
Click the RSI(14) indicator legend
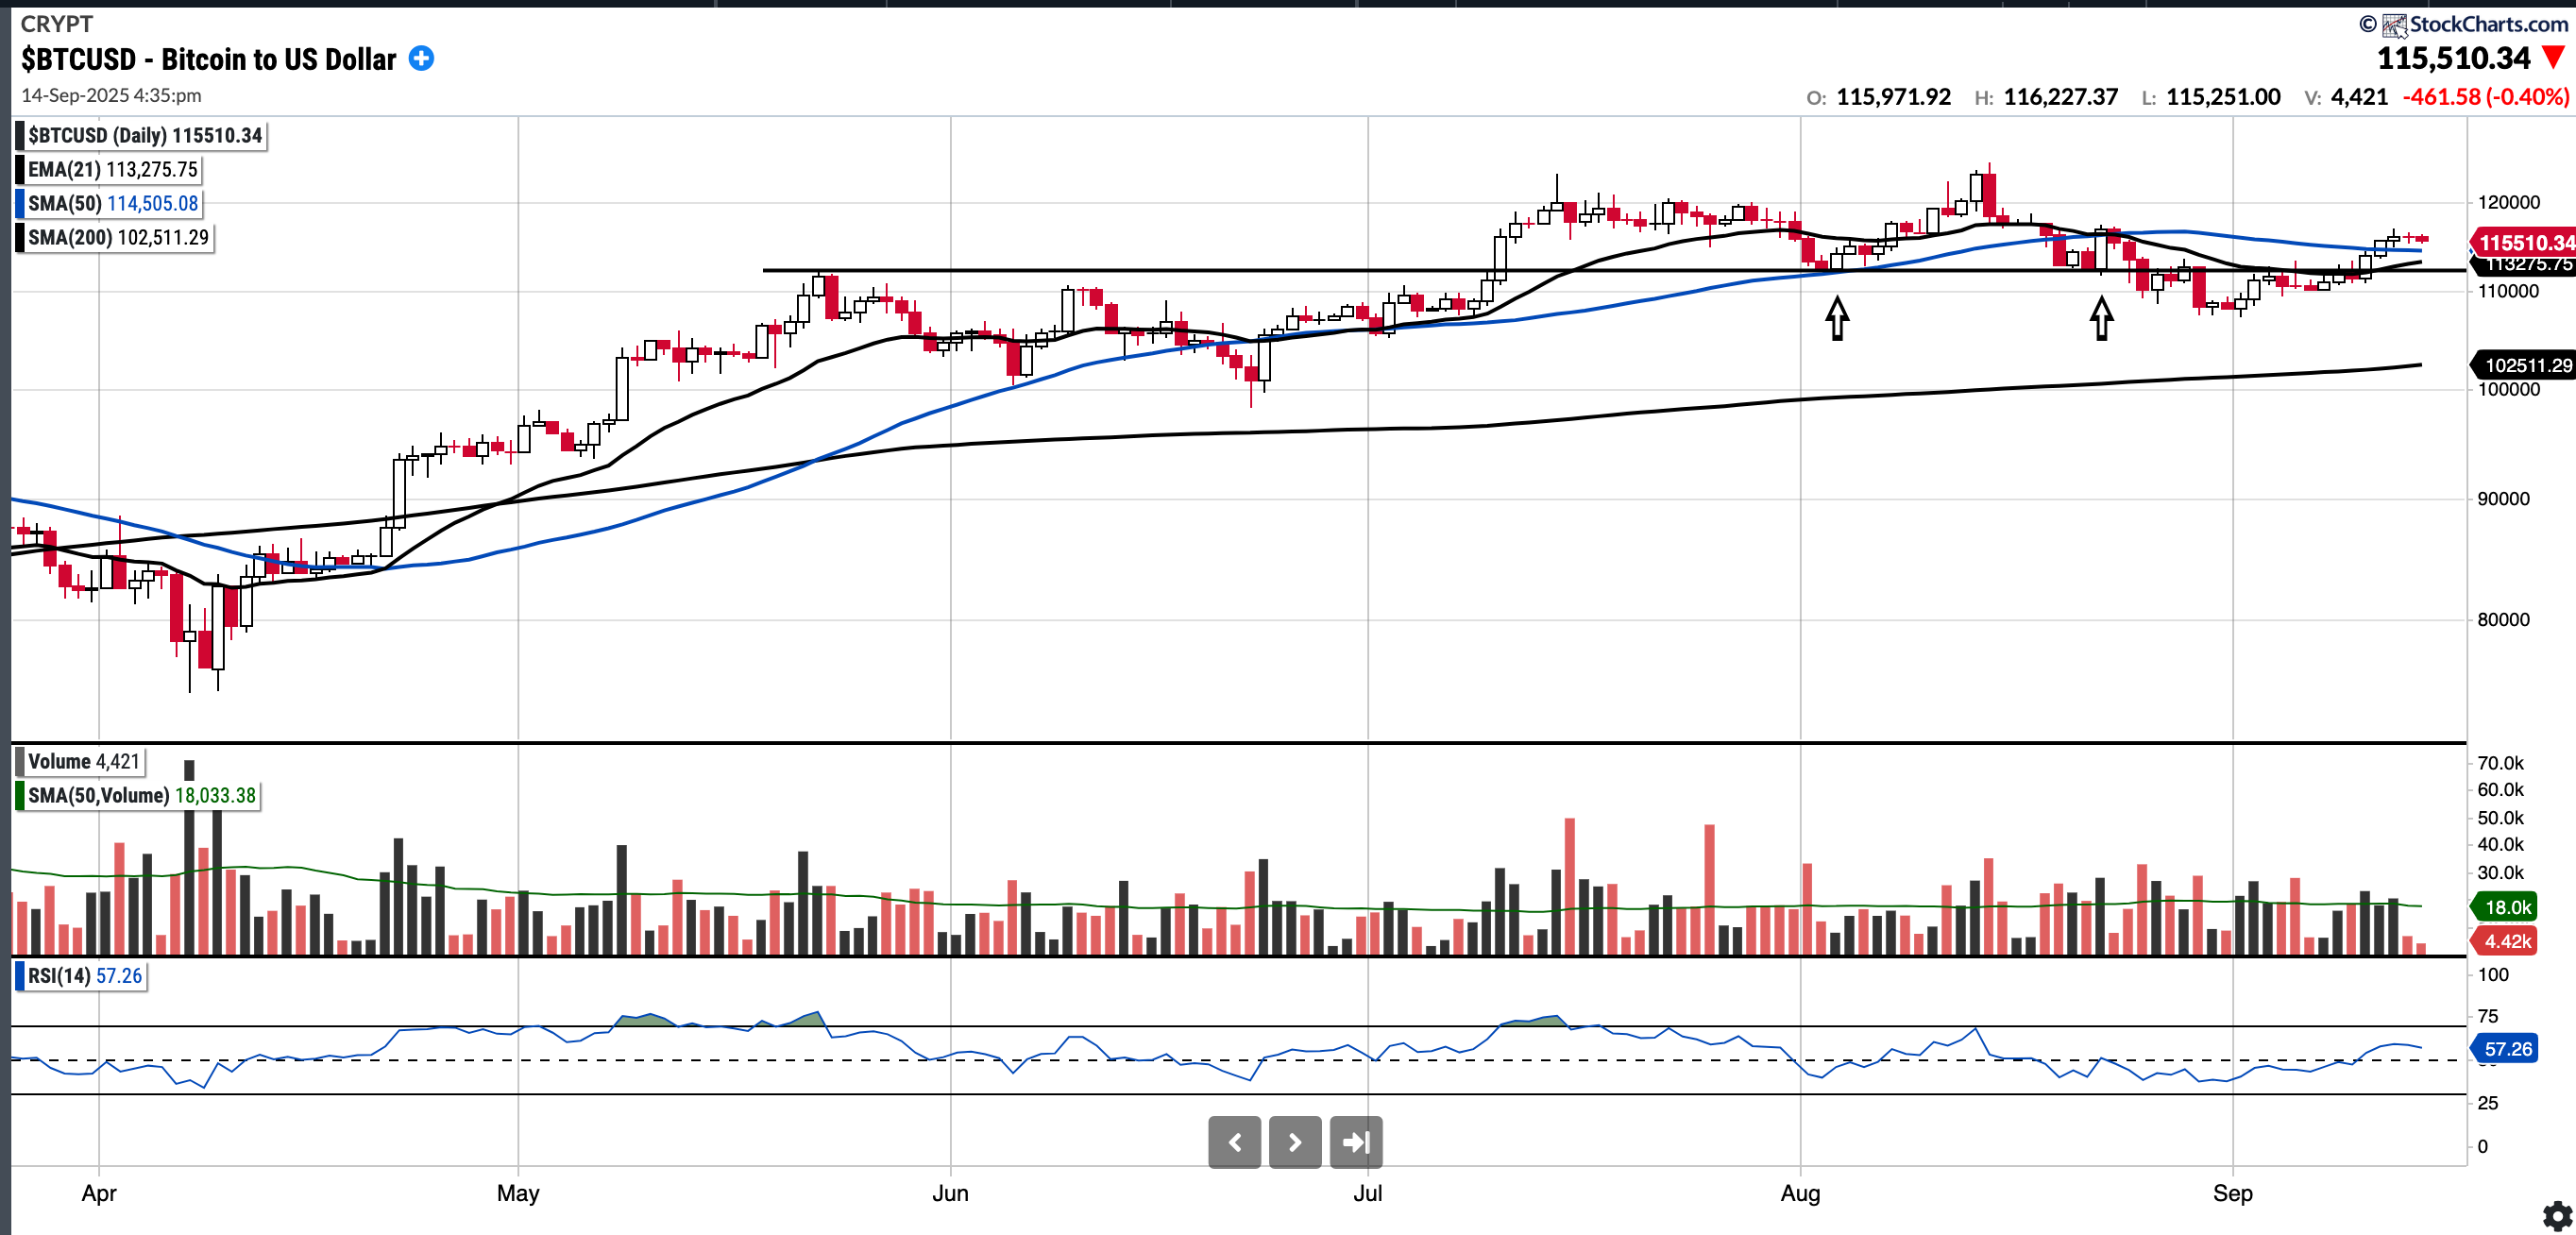pos(84,975)
